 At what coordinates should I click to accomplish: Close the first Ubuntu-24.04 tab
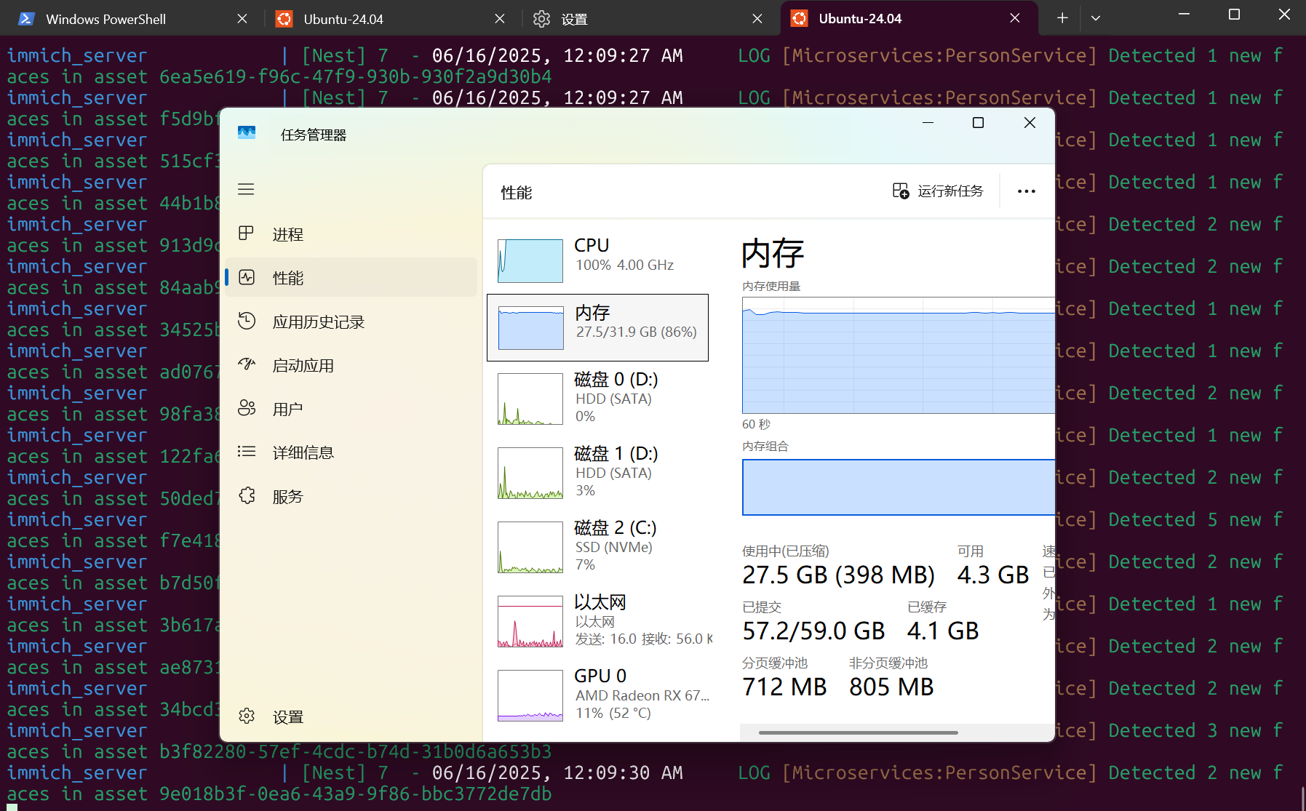pyautogui.click(x=500, y=19)
